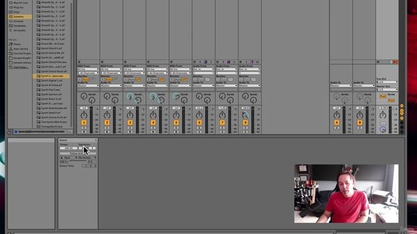The image size is (417, 234).
Task: Adjust track 3 Send A knob
Action: tap(130, 96)
